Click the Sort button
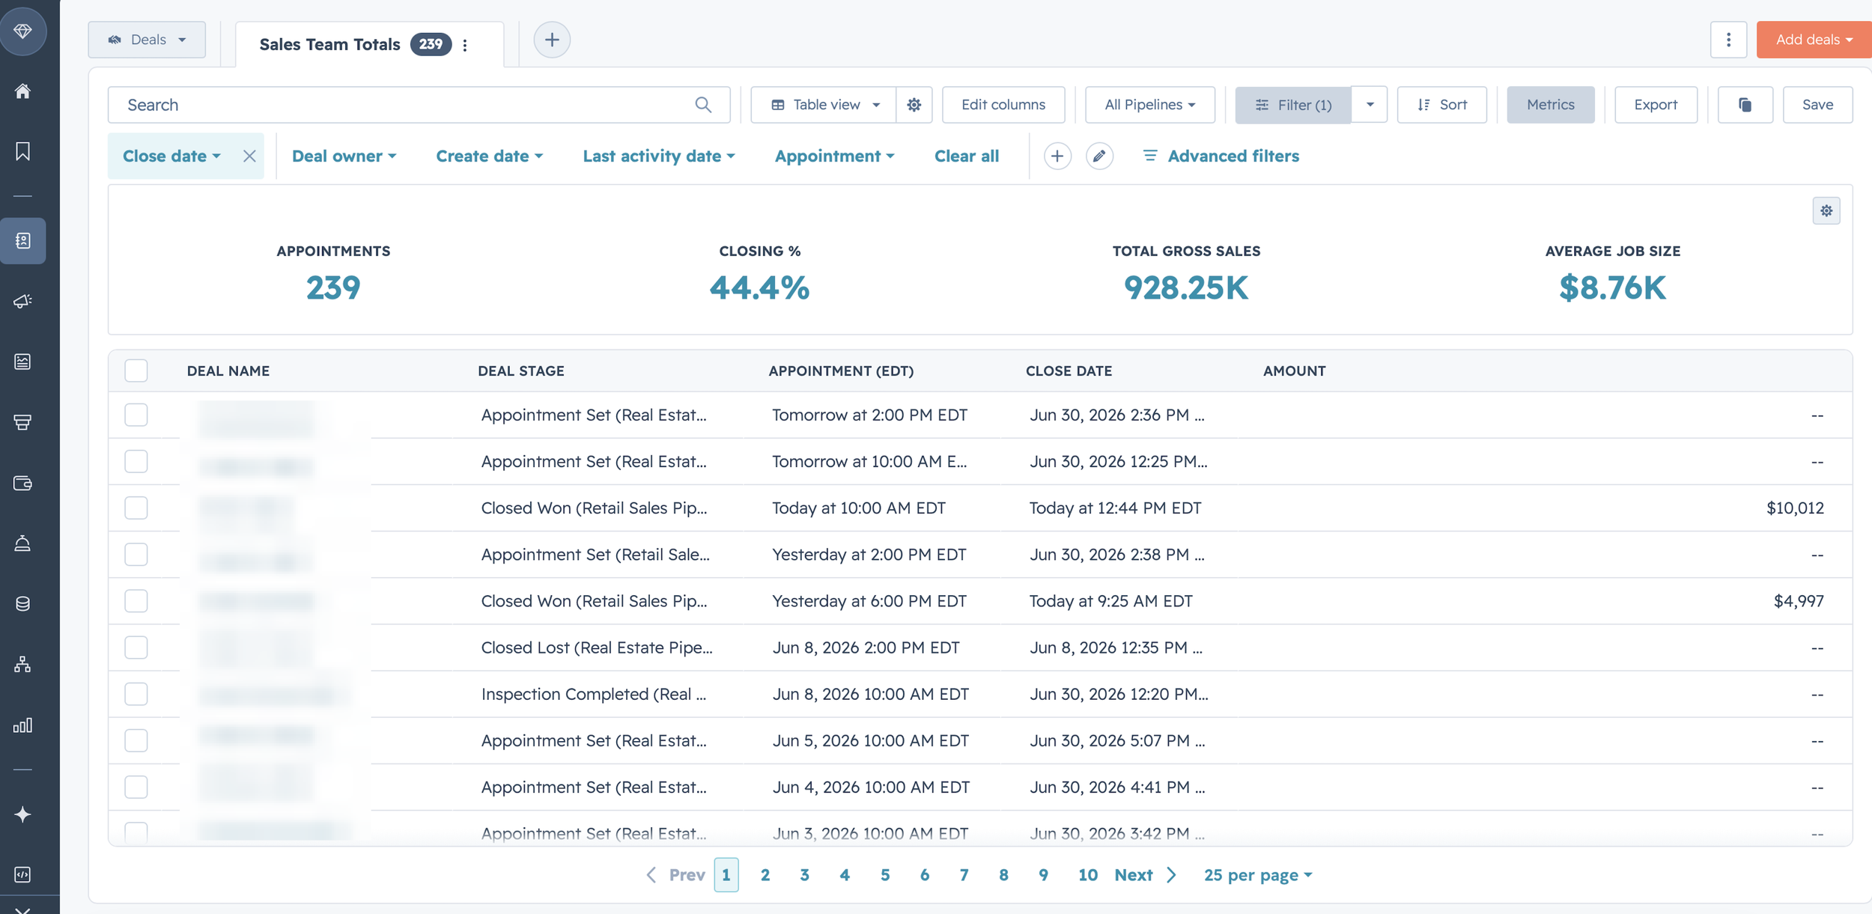This screenshot has height=914, width=1872. pos(1442,105)
